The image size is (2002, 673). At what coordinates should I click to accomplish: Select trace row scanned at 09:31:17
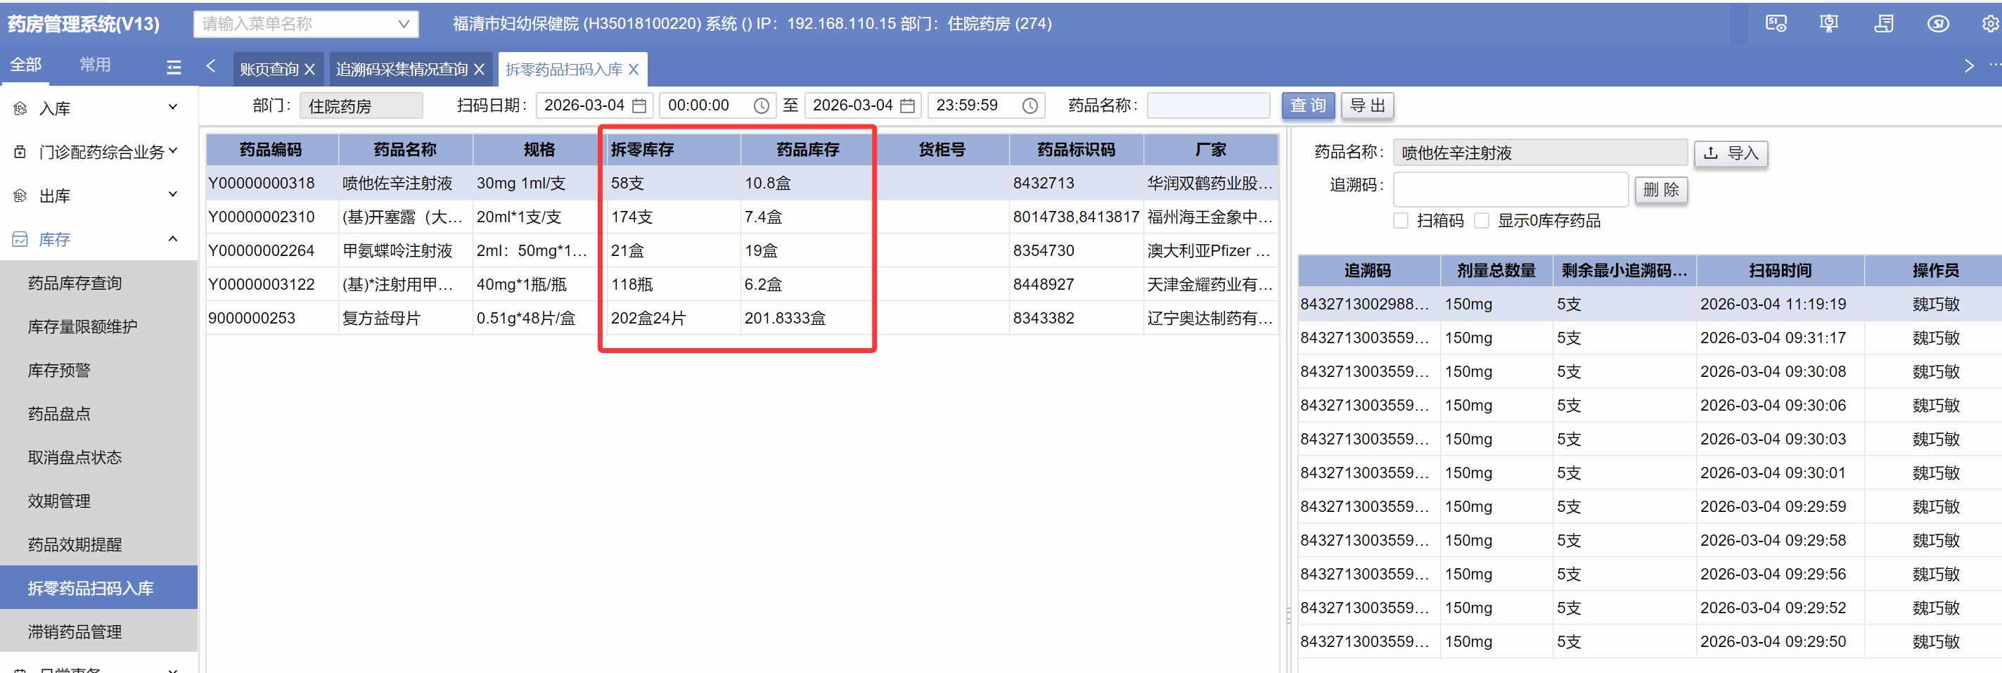1650,338
